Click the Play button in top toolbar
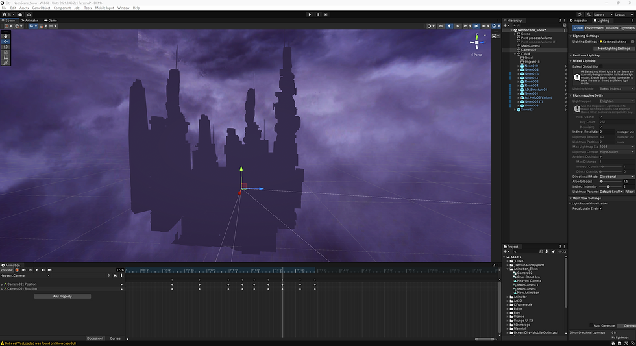 point(310,14)
